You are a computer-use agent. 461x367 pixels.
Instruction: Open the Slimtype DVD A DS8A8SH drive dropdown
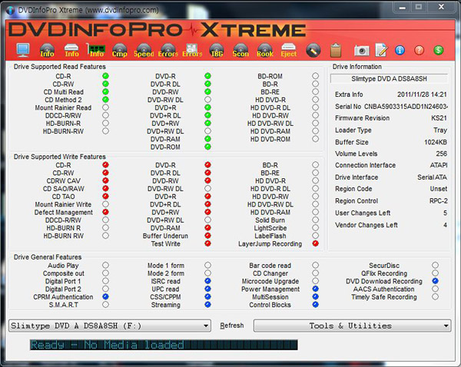110,326
